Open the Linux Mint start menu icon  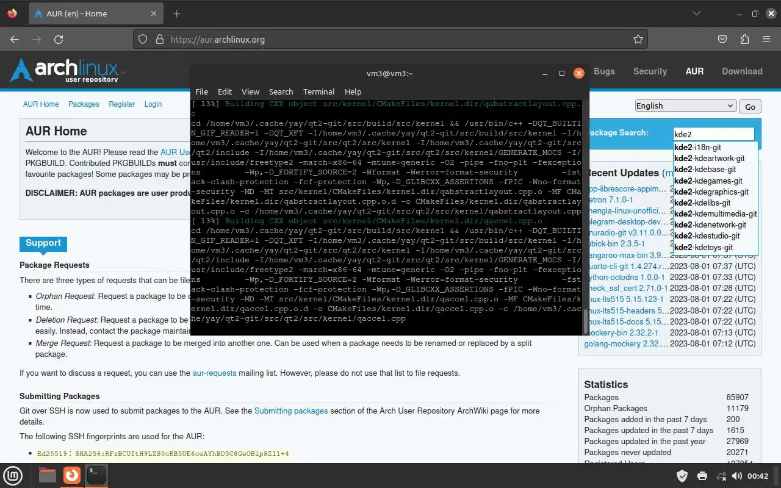pos(13,475)
